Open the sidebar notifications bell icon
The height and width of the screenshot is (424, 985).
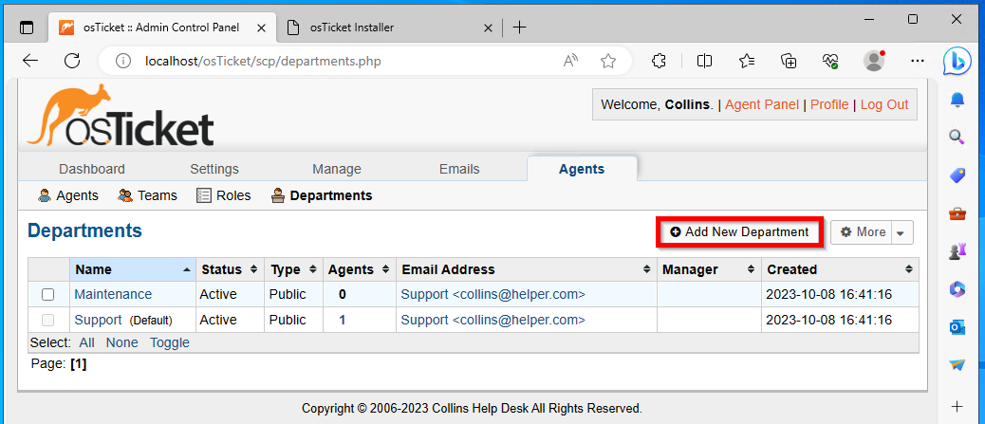point(957,100)
